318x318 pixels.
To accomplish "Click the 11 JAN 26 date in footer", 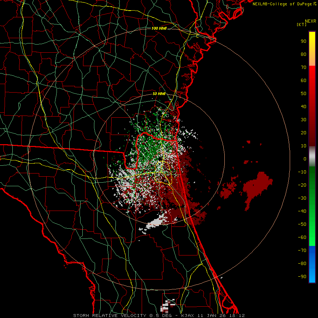I will pyautogui.click(x=212, y=316).
